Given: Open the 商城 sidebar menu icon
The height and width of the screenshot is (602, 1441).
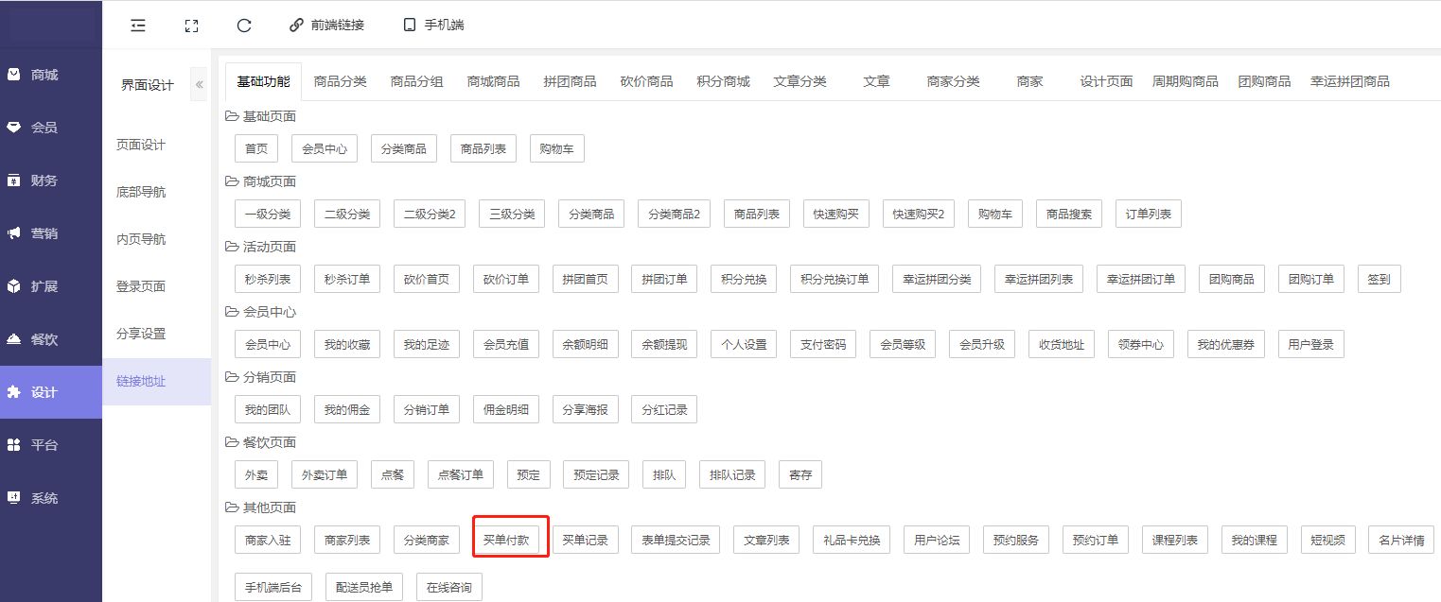Looking at the screenshot, I should [x=14, y=75].
